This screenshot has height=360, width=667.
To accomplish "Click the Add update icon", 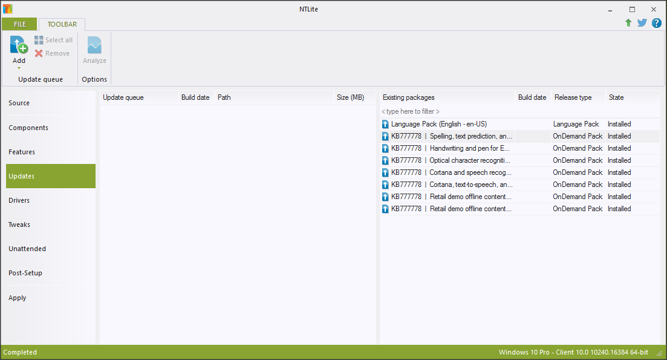I will pyautogui.click(x=19, y=45).
